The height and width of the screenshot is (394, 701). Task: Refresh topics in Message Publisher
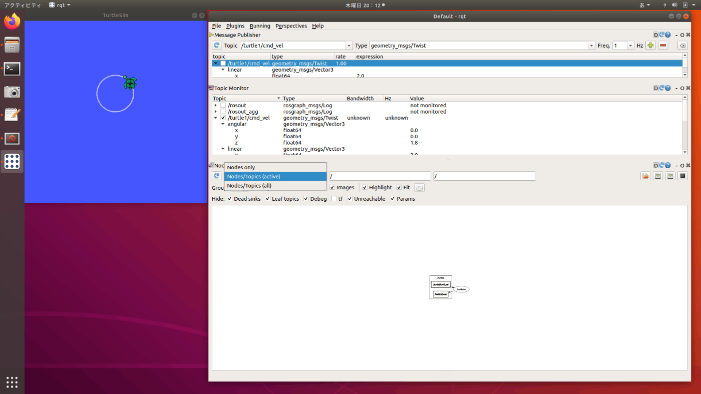217,46
